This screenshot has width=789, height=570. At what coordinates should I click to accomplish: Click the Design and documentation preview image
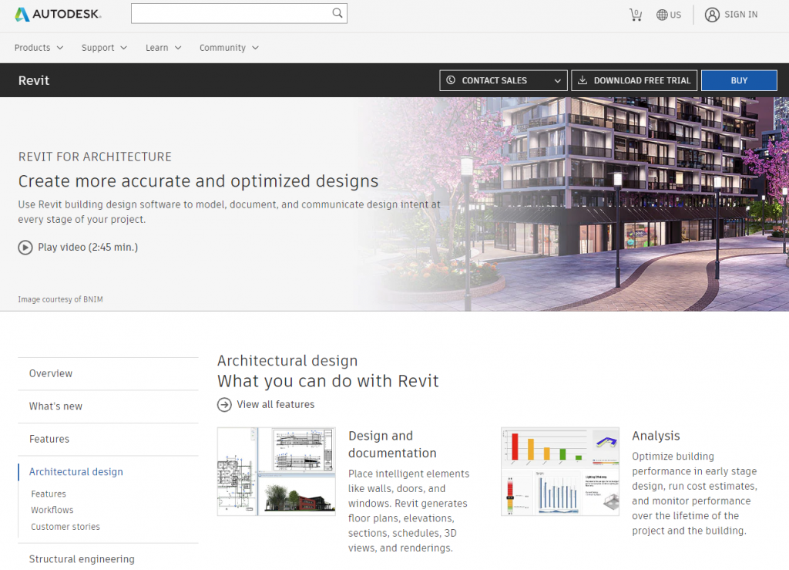276,471
